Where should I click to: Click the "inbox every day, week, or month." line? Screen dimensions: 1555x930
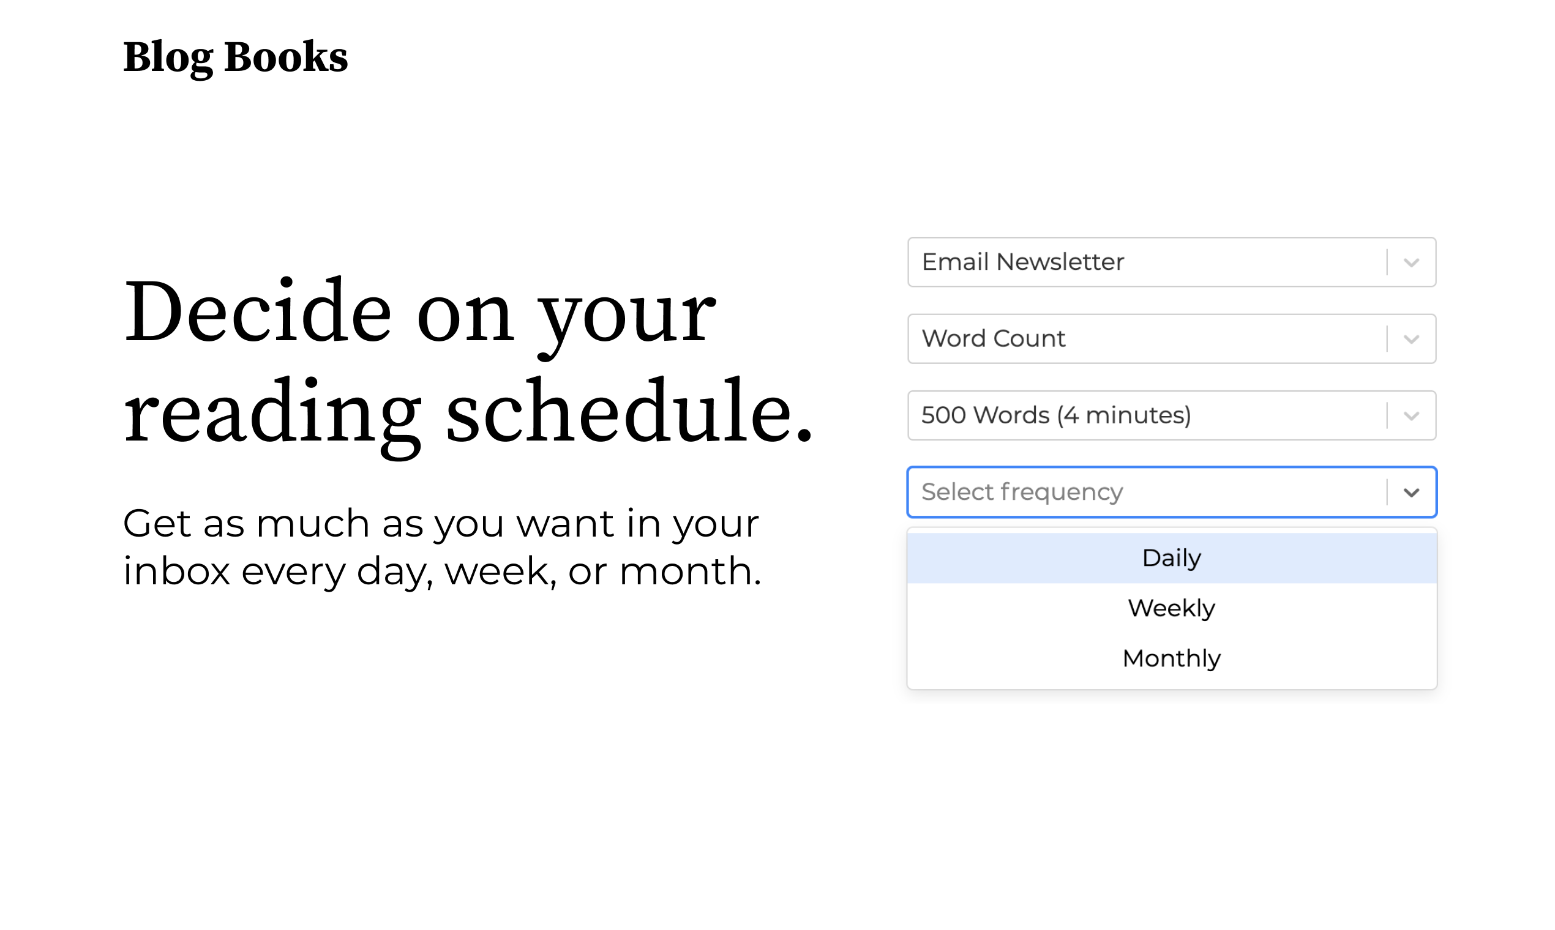tap(441, 571)
